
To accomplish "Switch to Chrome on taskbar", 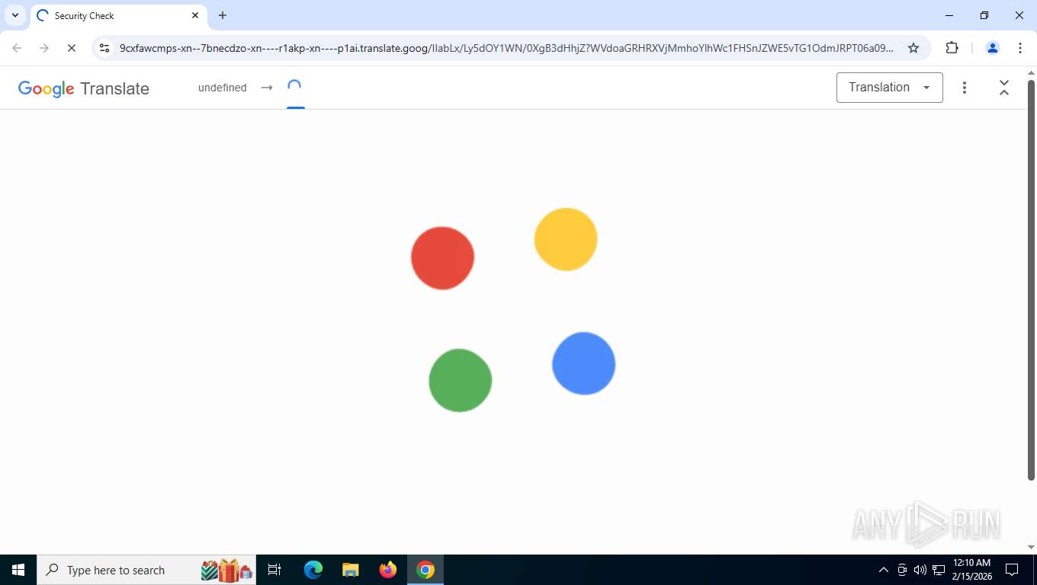I will coord(425,570).
